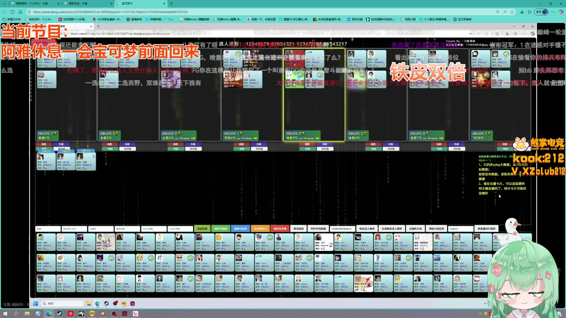
Task: Focus the 直播间ID input field
Action: 461,229
